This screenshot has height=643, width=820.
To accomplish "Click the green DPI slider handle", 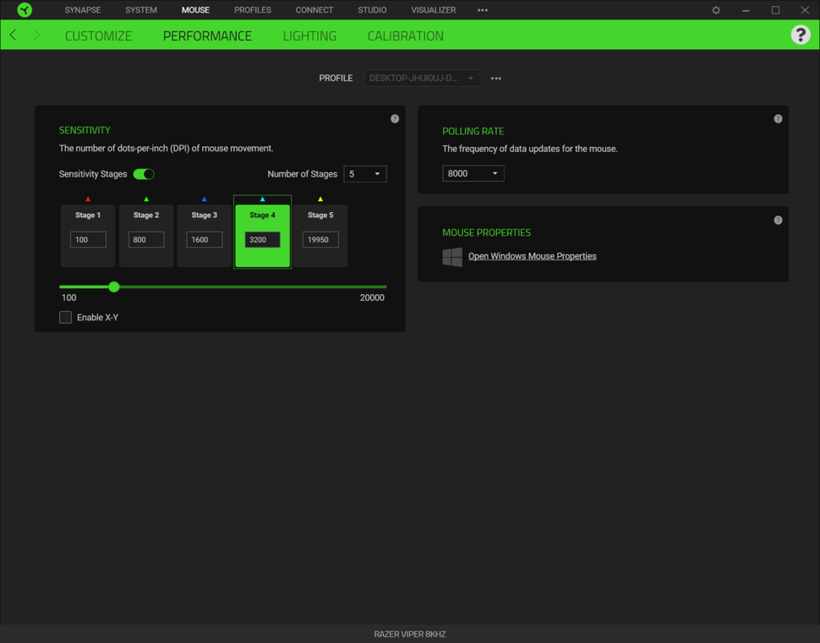I will tap(114, 286).
